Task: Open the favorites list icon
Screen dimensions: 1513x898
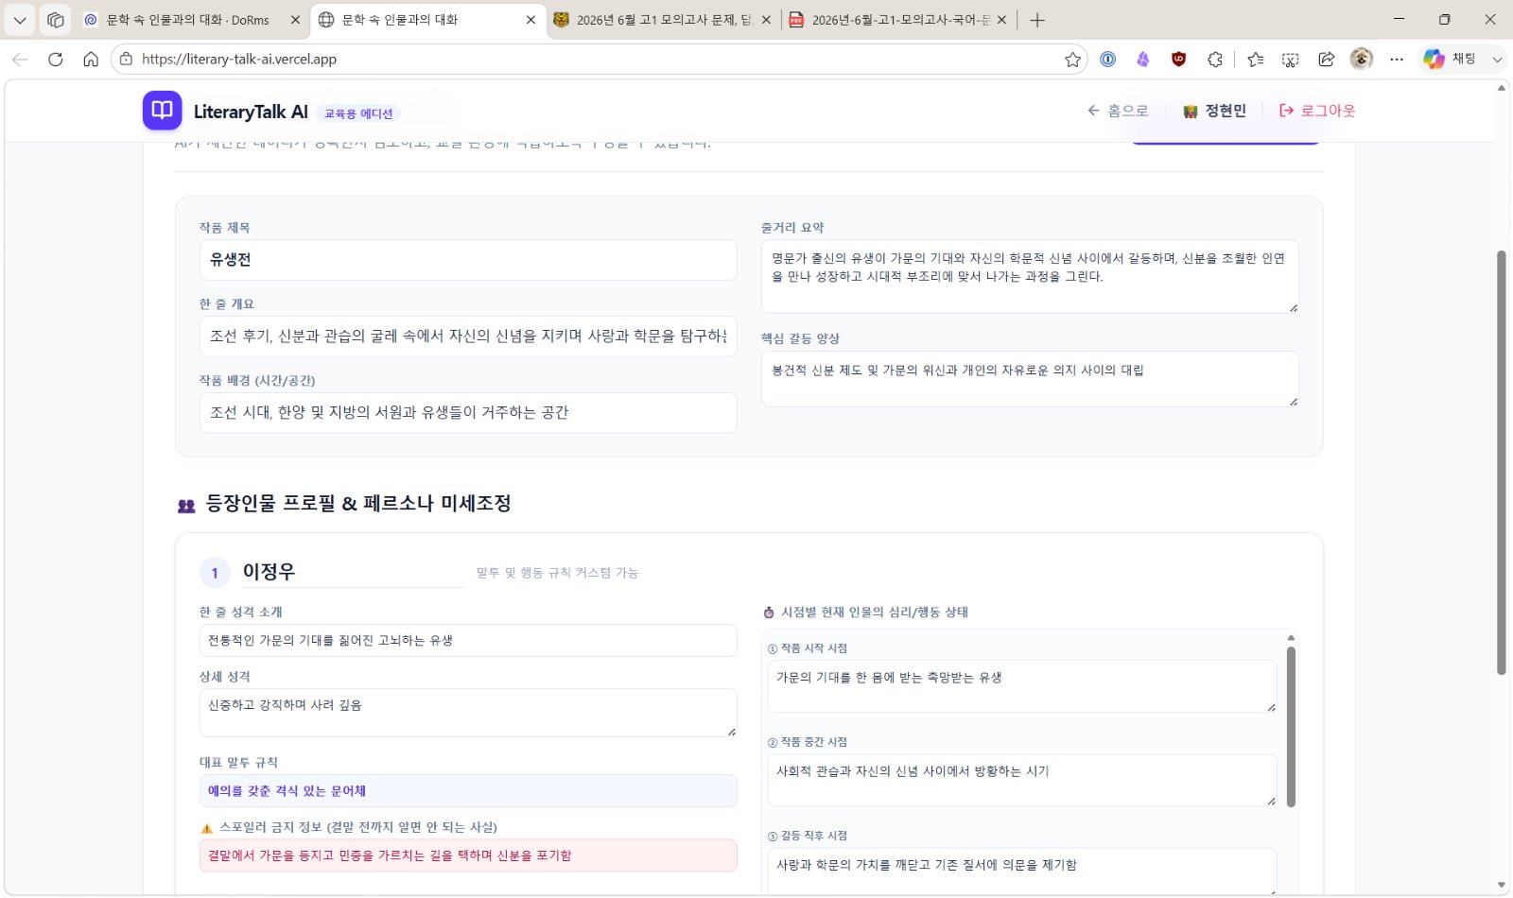Action: click(1255, 60)
